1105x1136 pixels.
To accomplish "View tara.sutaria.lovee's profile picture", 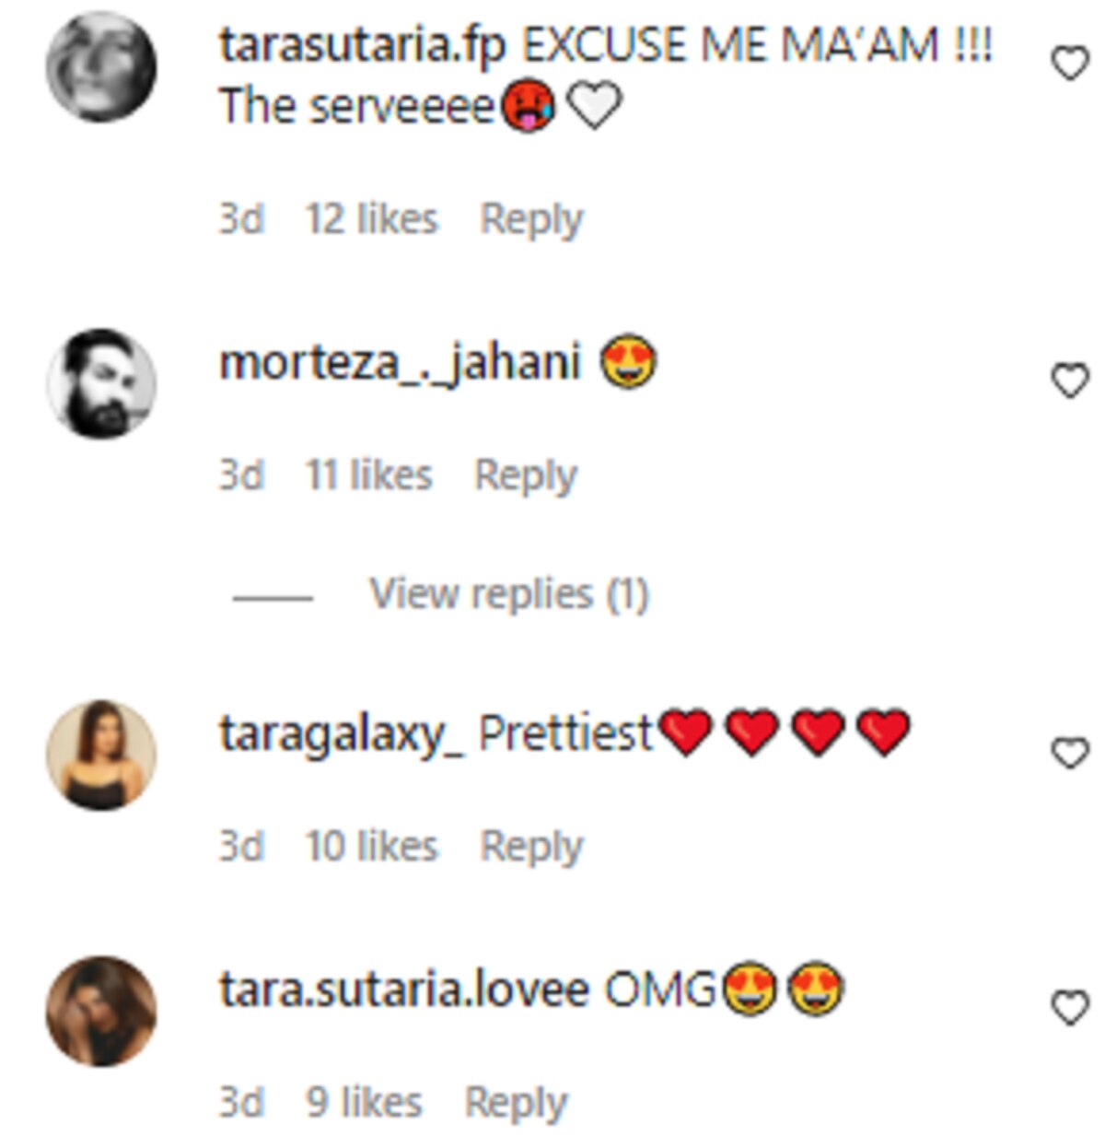I will pyautogui.click(x=101, y=1011).
